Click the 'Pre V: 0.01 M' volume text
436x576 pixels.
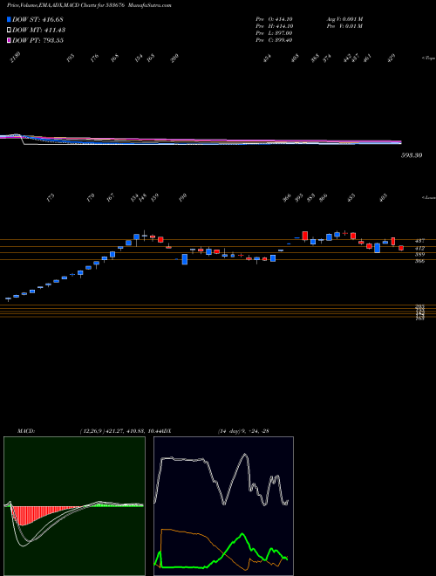point(344,26)
